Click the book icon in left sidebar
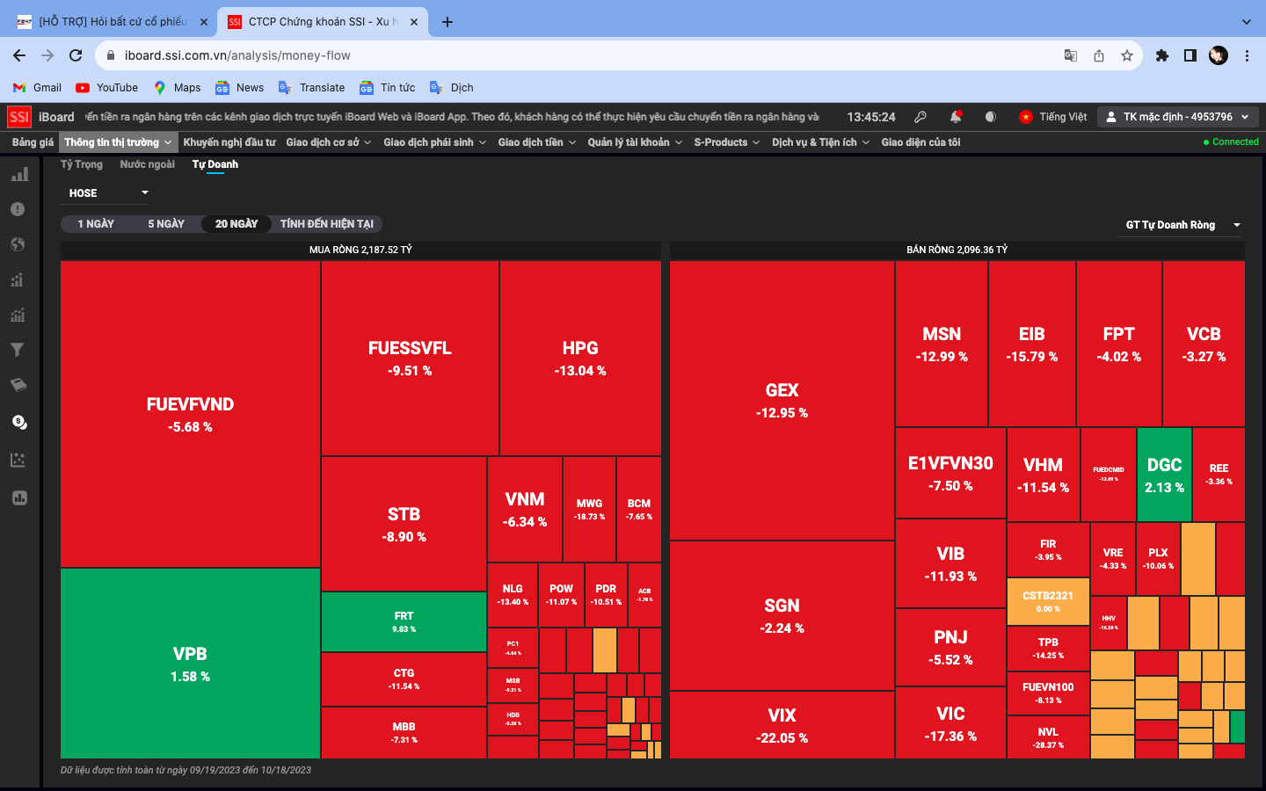1266x791 pixels. 18,385
